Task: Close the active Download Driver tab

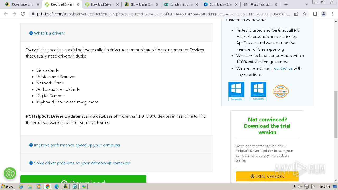Action: click(x=78, y=4)
